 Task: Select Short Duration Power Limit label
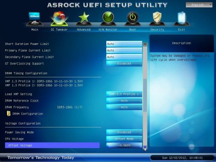(x=27, y=44)
